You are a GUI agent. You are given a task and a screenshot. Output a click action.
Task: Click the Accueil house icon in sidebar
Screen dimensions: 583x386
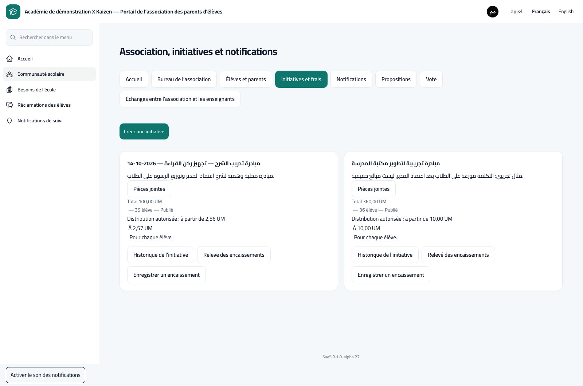pyautogui.click(x=10, y=59)
